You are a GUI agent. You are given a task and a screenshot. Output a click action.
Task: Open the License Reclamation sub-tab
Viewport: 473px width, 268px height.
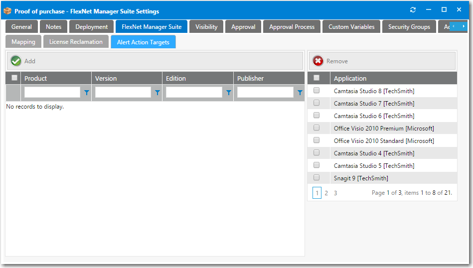tap(76, 42)
